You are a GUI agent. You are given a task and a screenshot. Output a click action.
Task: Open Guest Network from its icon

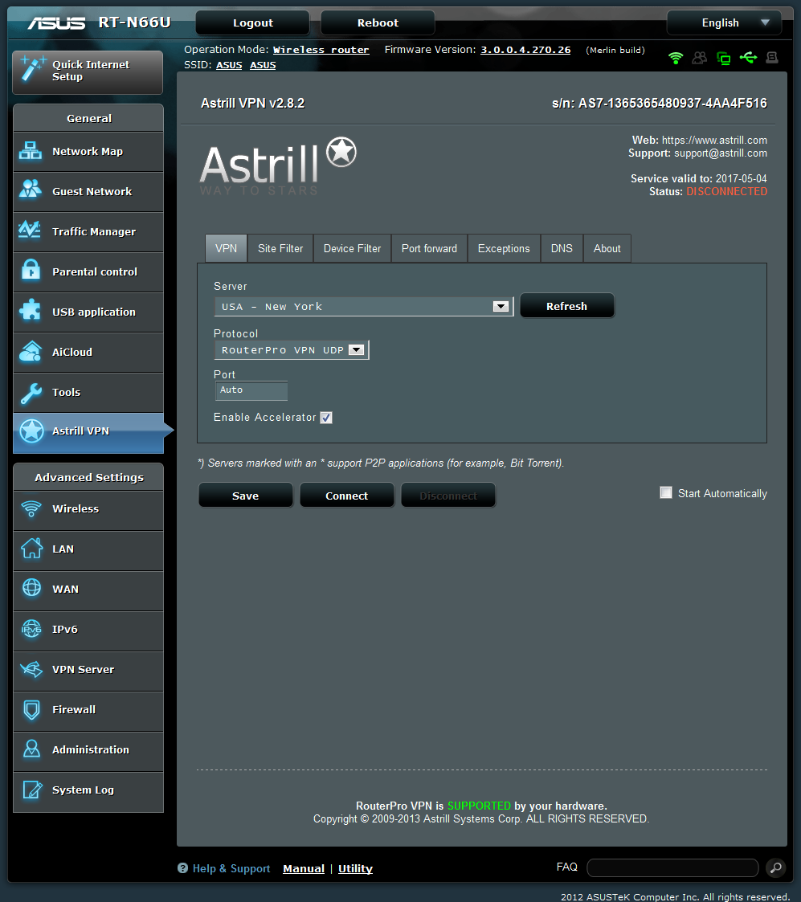31,191
